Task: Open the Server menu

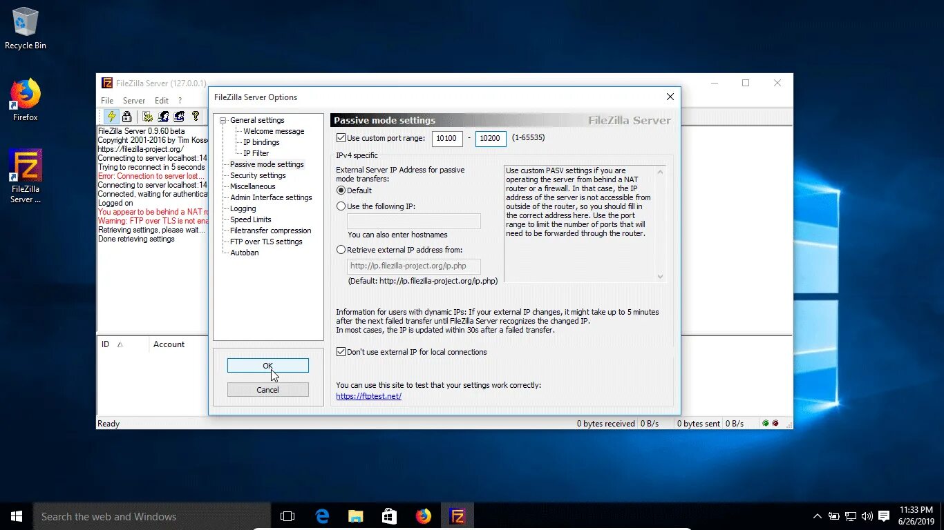Action: pos(134,100)
